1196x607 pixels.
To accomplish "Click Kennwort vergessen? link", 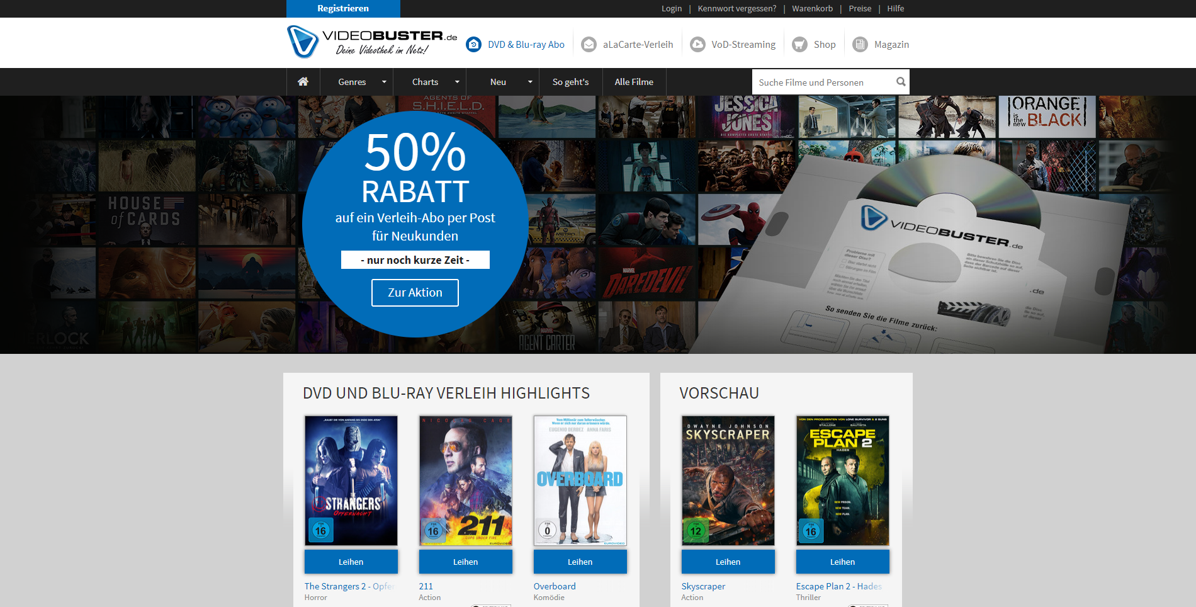I will [x=737, y=9].
